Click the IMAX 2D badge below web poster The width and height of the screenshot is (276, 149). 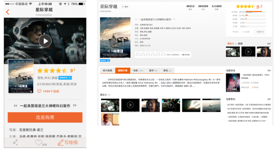pos(105,60)
